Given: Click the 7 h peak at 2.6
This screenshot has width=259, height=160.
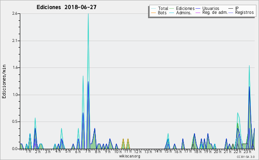Looking at the screenshot, I should (88, 14).
